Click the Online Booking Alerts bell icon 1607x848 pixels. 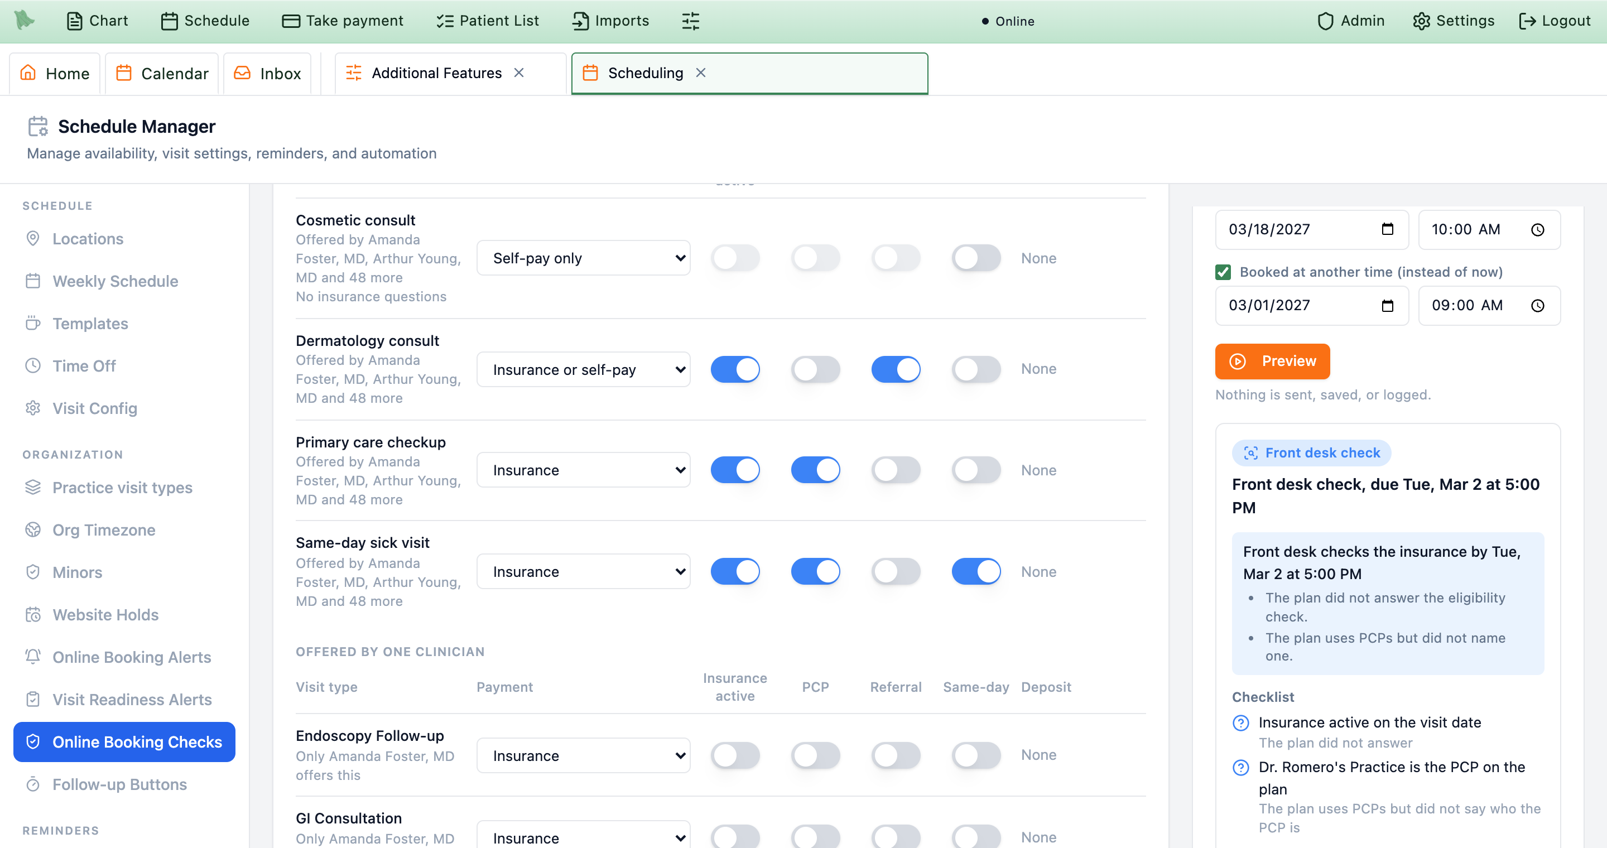point(33,657)
